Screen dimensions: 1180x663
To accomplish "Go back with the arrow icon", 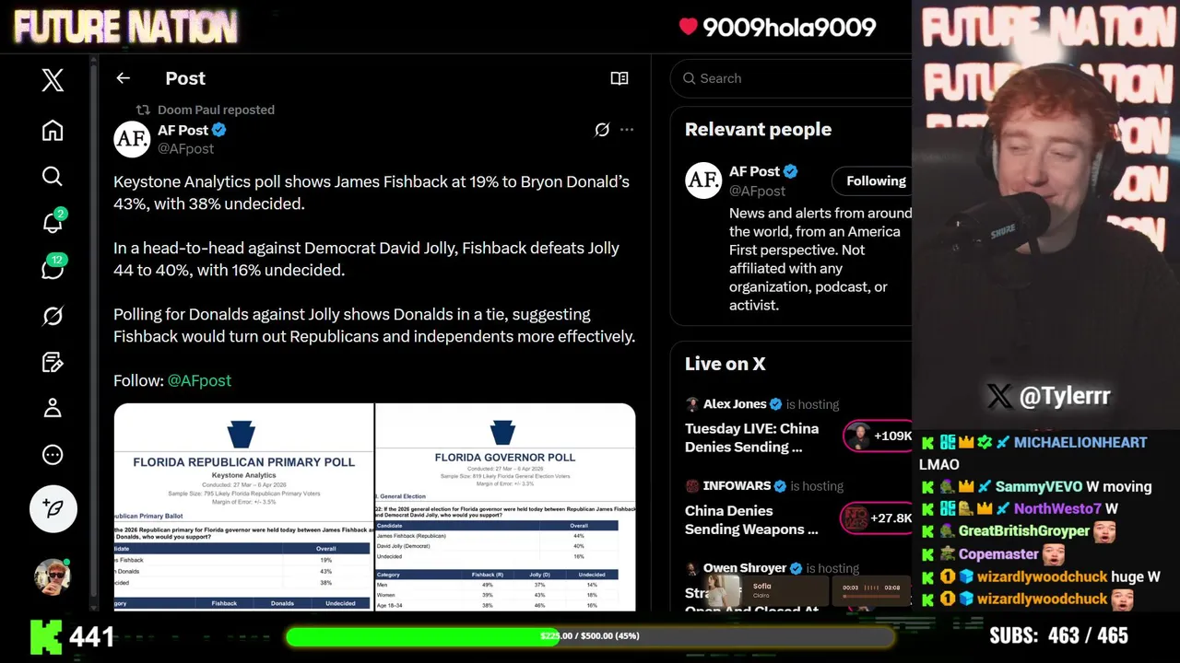I will point(123,78).
